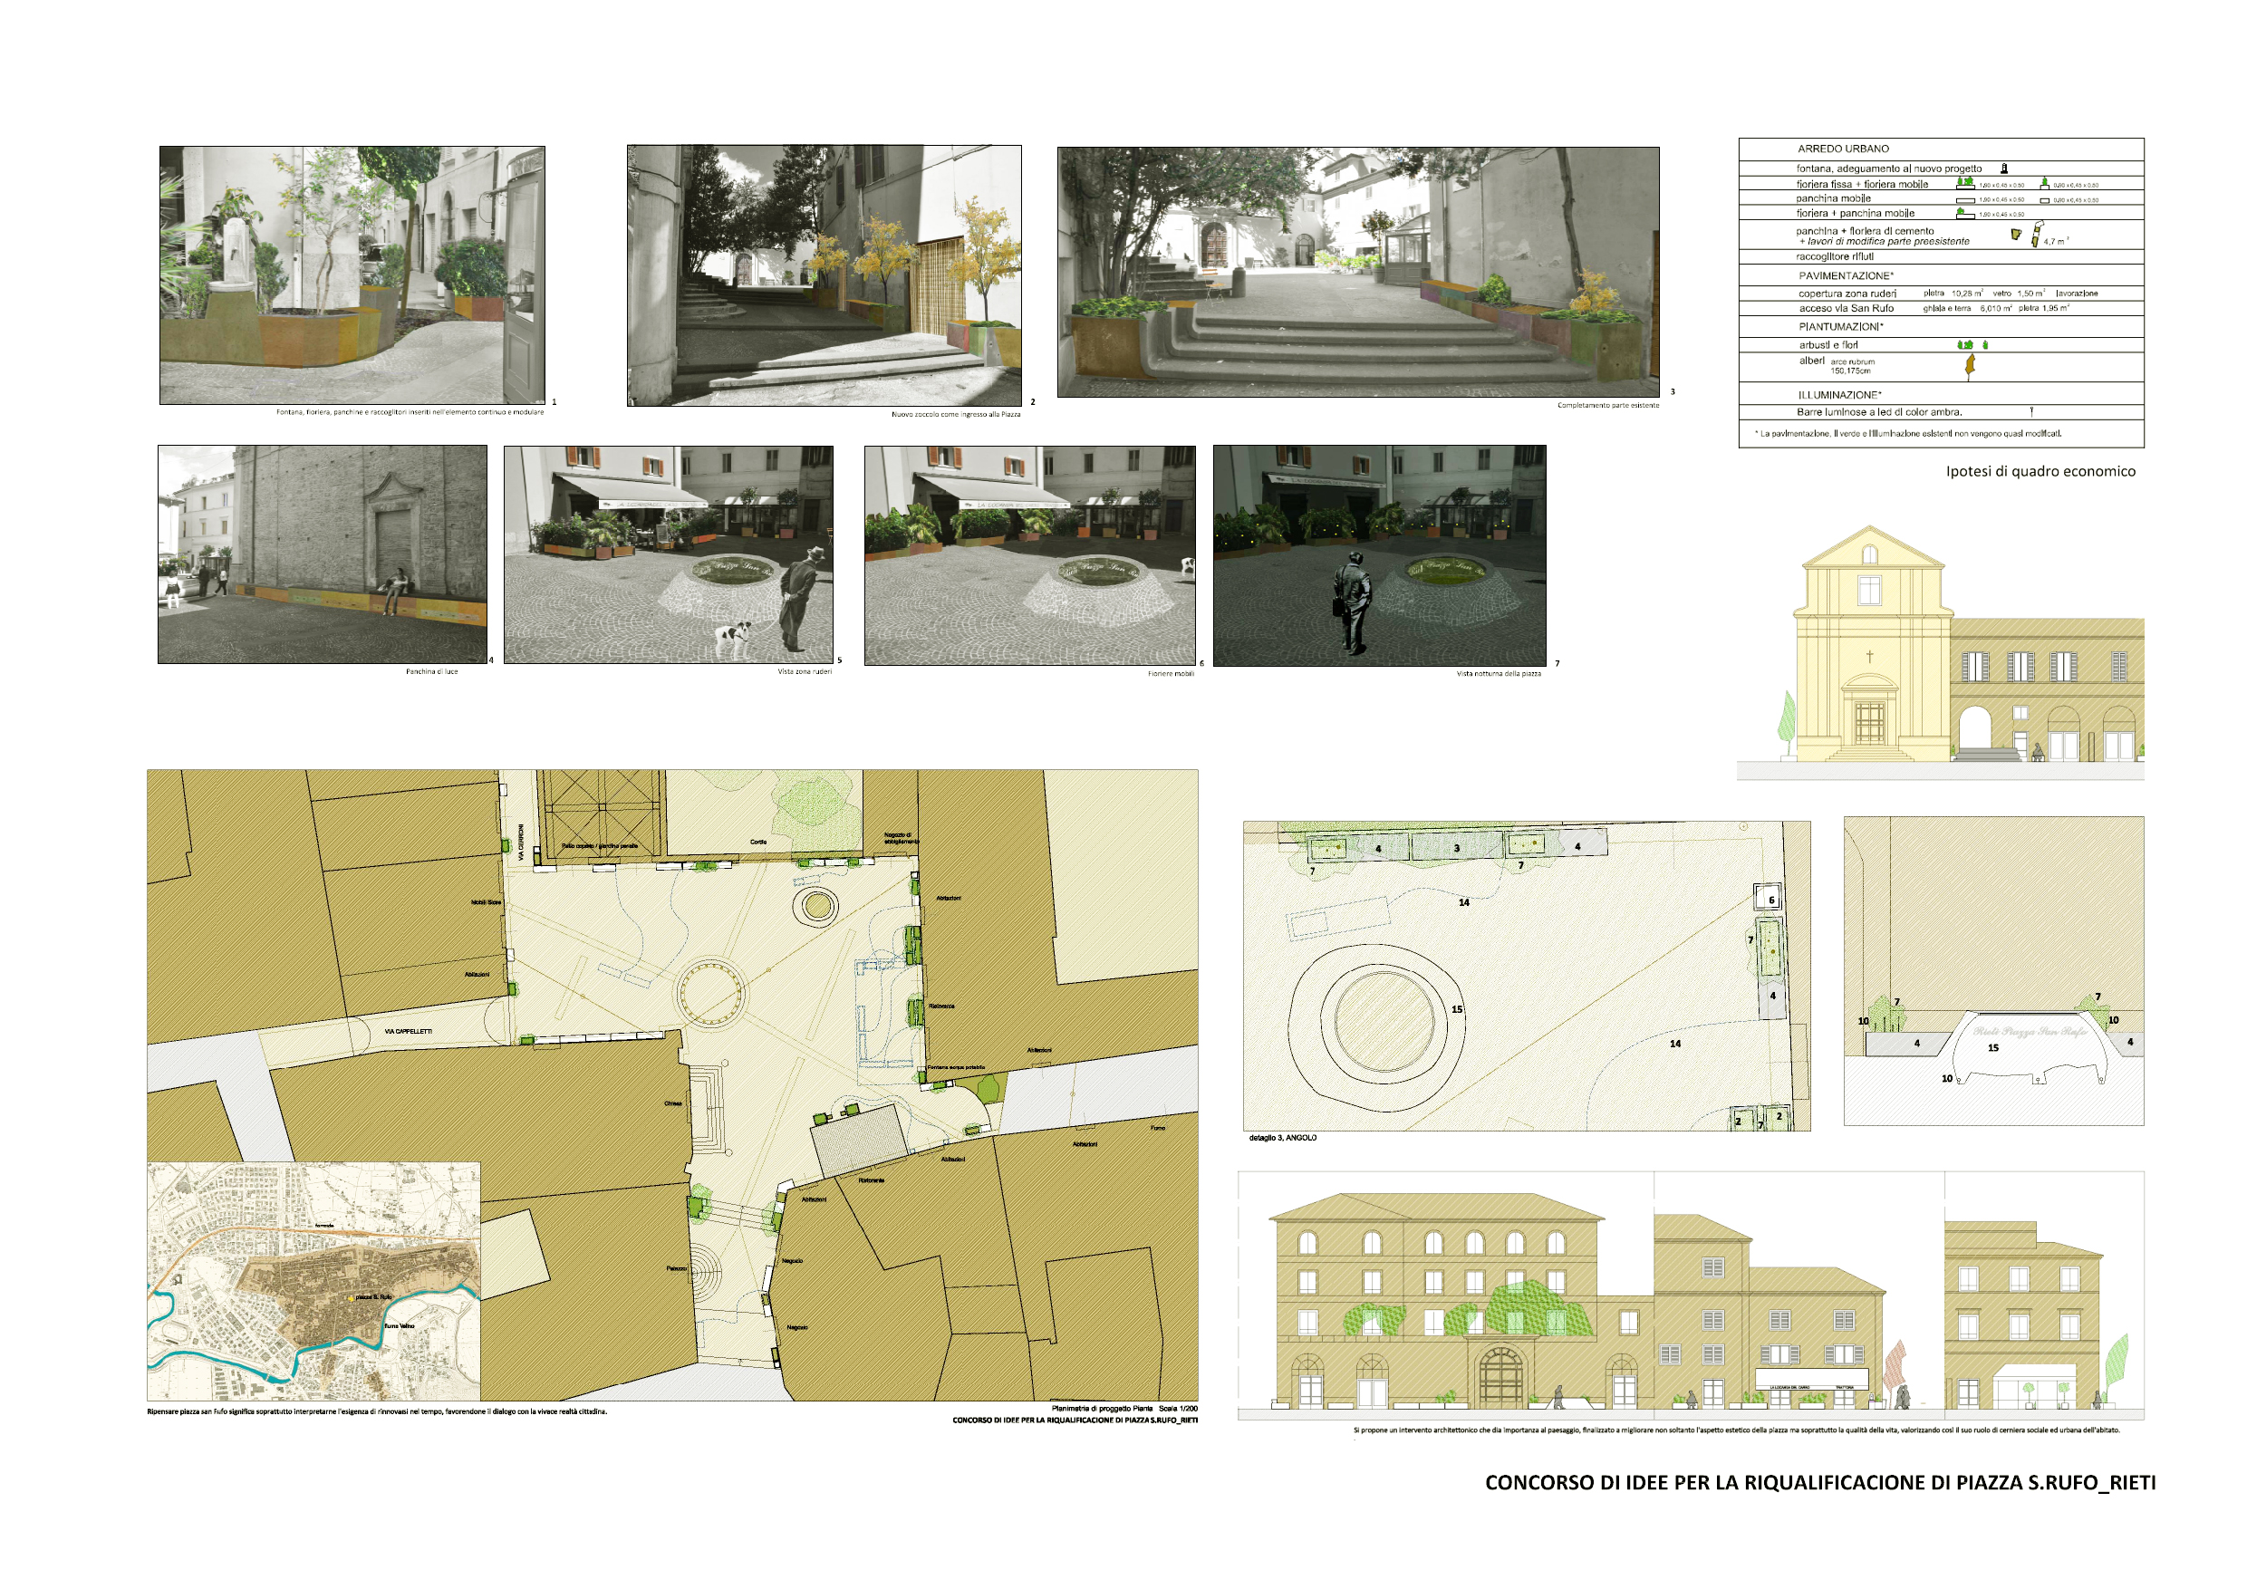Screen dimensions: 2247x1589
Task: Click the yellow piazza S. Rufo marker on city map
Action: point(352,1297)
